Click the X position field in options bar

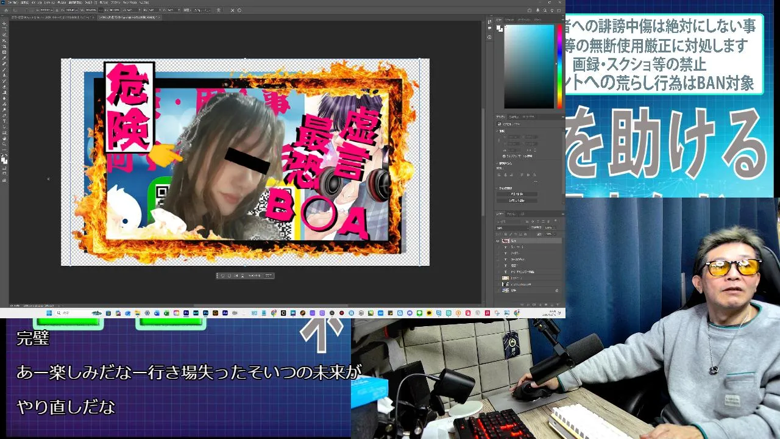pos(47,10)
